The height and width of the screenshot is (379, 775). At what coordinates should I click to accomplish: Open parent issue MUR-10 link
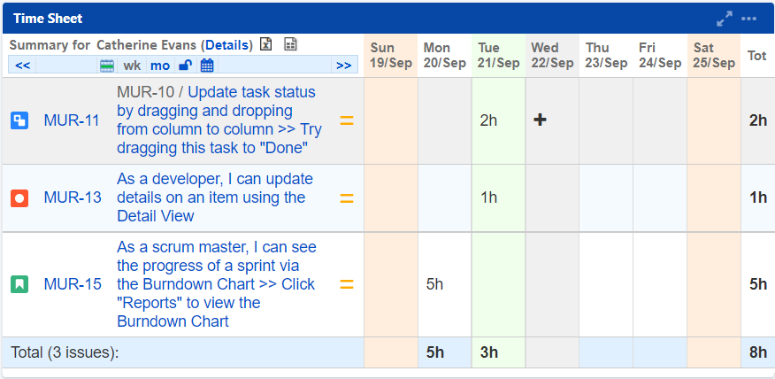147,91
